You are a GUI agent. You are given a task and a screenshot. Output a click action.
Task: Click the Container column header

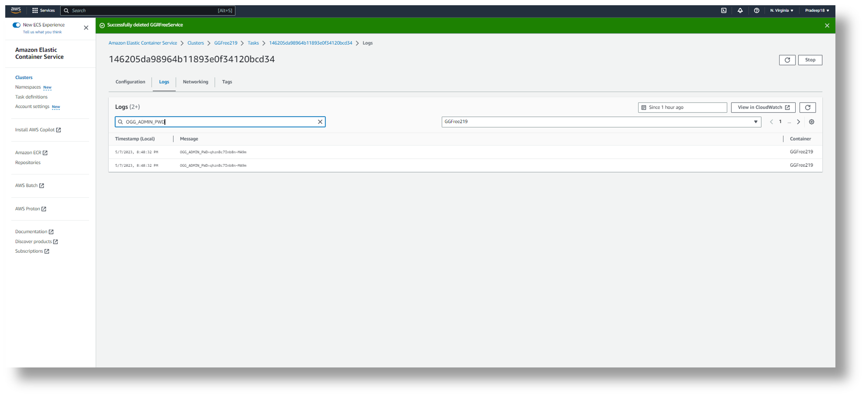pyautogui.click(x=800, y=139)
